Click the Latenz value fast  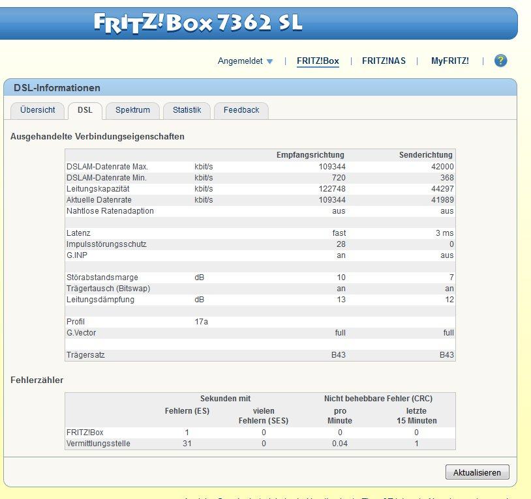point(339,233)
